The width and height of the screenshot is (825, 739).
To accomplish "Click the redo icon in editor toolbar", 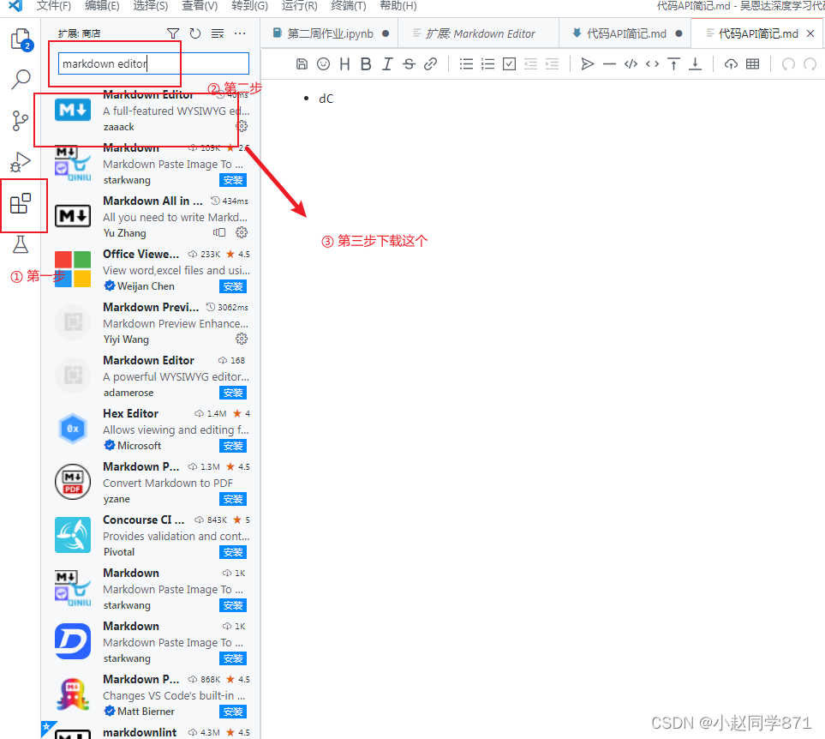I will pyautogui.click(x=810, y=63).
